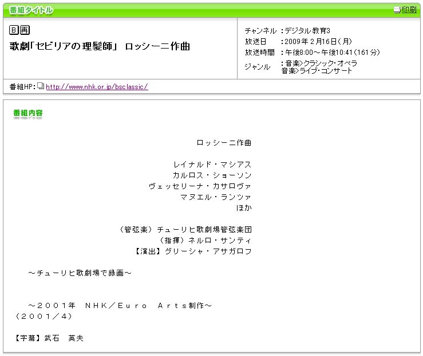Click the 印刷 print link
423x356 pixels.
[x=409, y=10]
